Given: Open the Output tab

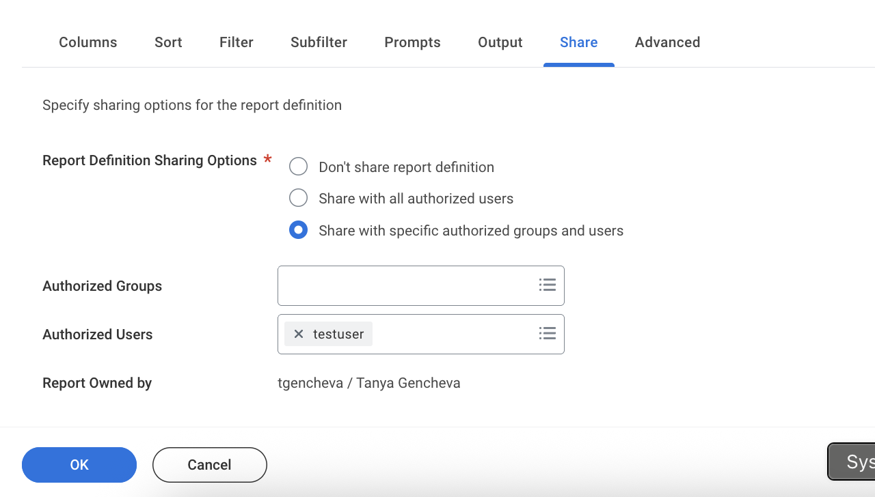Looking at the screenshot, I should [x=500, y=42].
